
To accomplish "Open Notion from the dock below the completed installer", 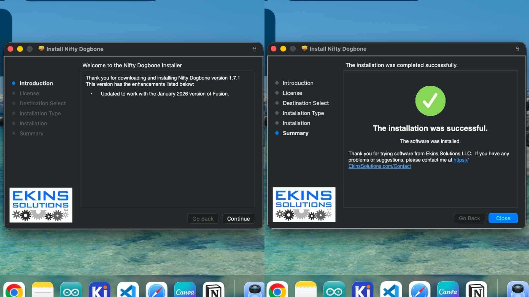I will [x=476, y=290].
